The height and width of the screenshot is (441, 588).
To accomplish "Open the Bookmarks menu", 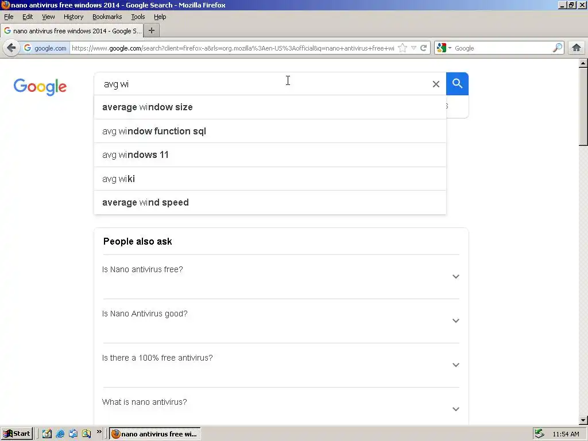I will (107, 17).
